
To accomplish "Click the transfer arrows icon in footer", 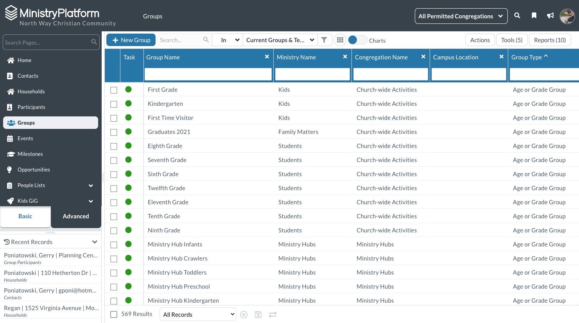I will tap(273, 314).
